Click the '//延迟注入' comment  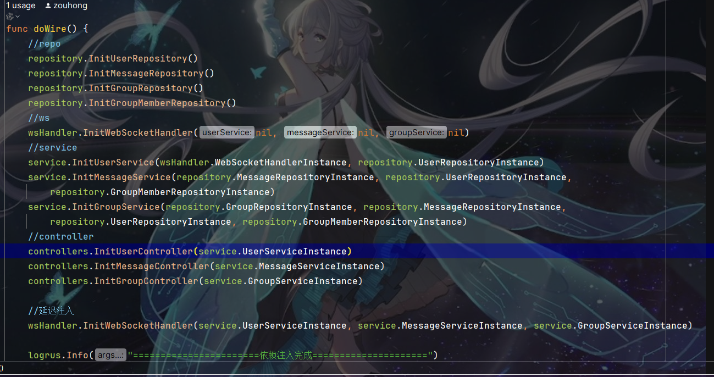pos(51,311)
